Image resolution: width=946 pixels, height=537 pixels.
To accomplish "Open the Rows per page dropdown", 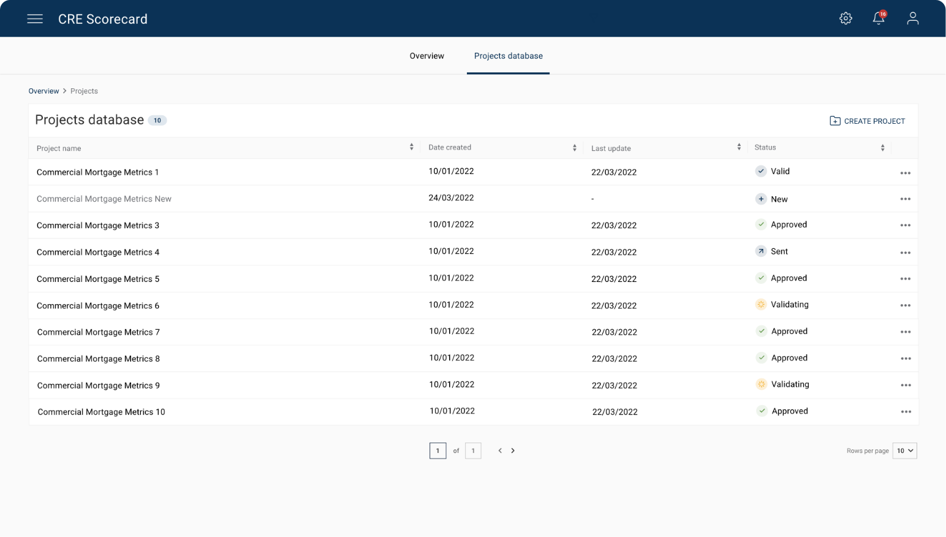I will 904,451.
